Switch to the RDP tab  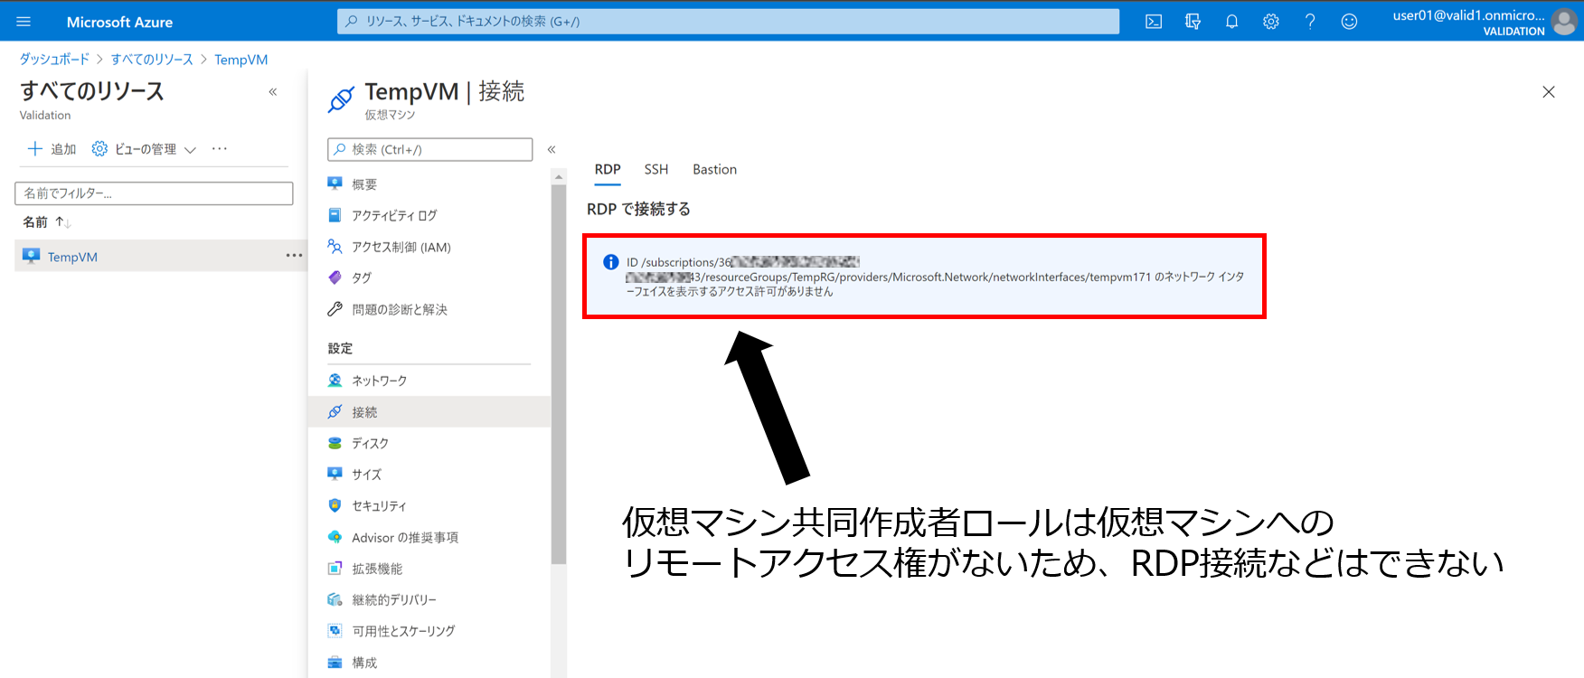(608, 169)
